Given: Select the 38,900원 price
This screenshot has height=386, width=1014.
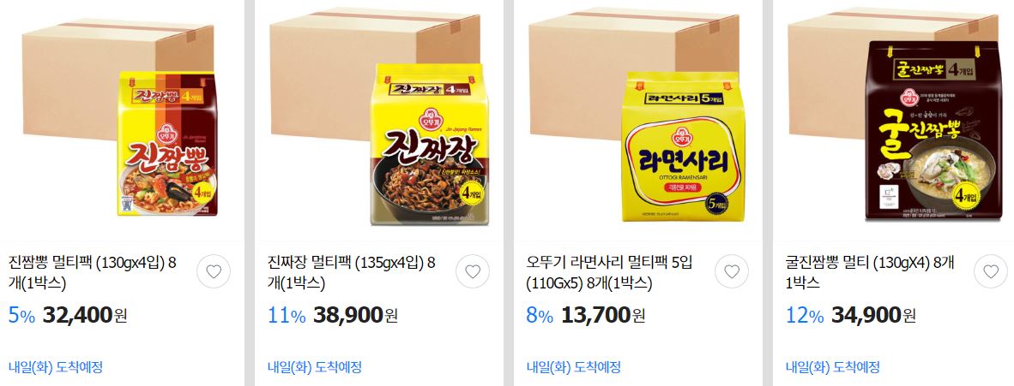Looking at the screenshot, I should (356, 315).
